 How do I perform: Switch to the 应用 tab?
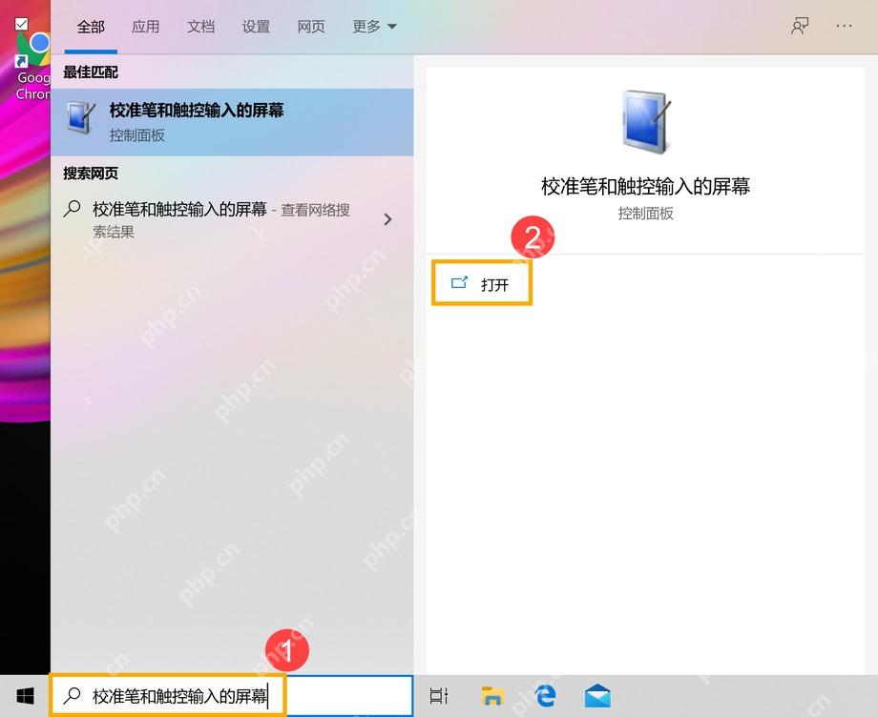(x=146, y=27)
